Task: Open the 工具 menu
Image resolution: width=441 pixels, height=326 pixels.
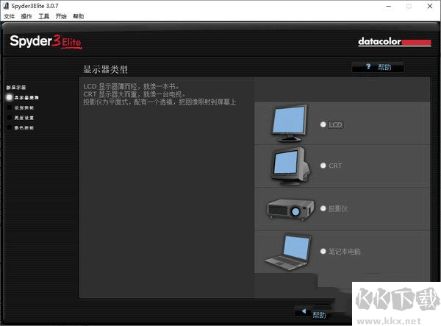Action: [x=43, y=16]
